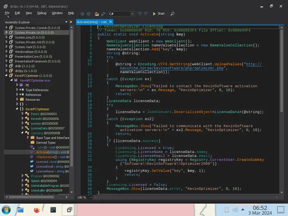Click the CreateSubKey method reference
Image resolution: width=288 pixels, height=216 pixels.
coord(250,160)
